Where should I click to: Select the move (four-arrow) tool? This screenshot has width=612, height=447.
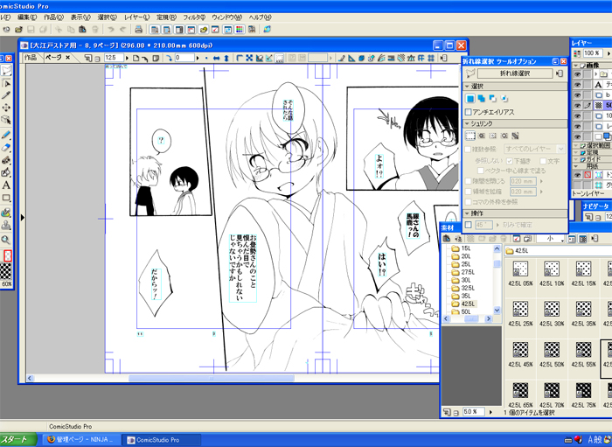click(x=6, y=108)
